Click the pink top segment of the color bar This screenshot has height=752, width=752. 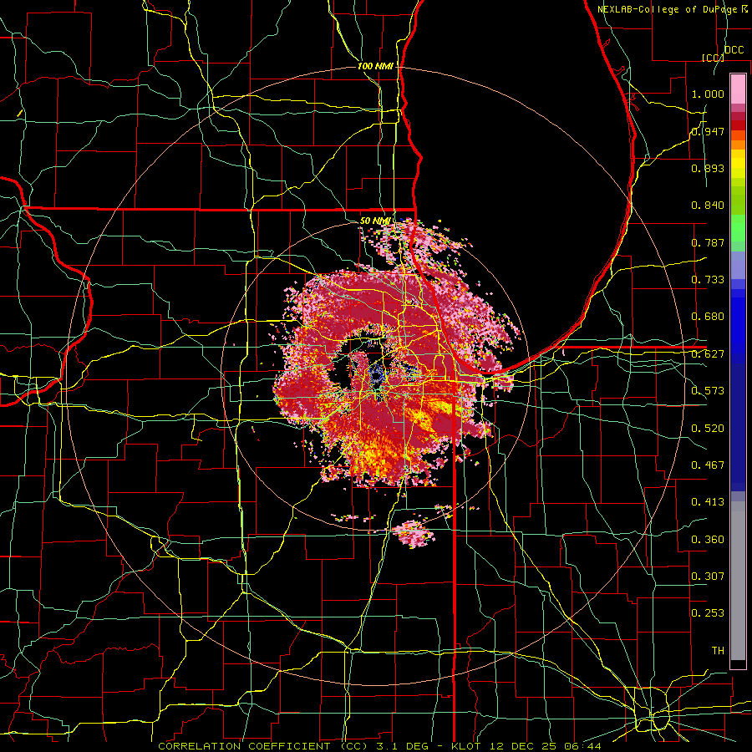coord(738,89)
